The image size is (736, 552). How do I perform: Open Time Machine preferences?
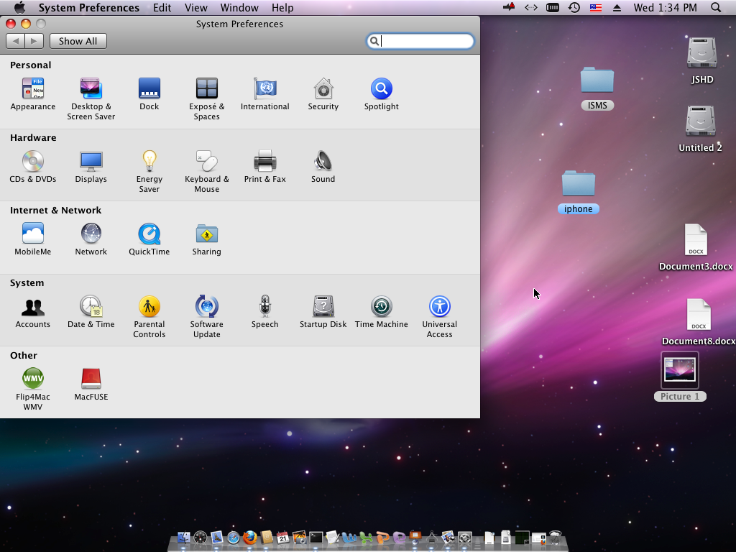[381, 312]
